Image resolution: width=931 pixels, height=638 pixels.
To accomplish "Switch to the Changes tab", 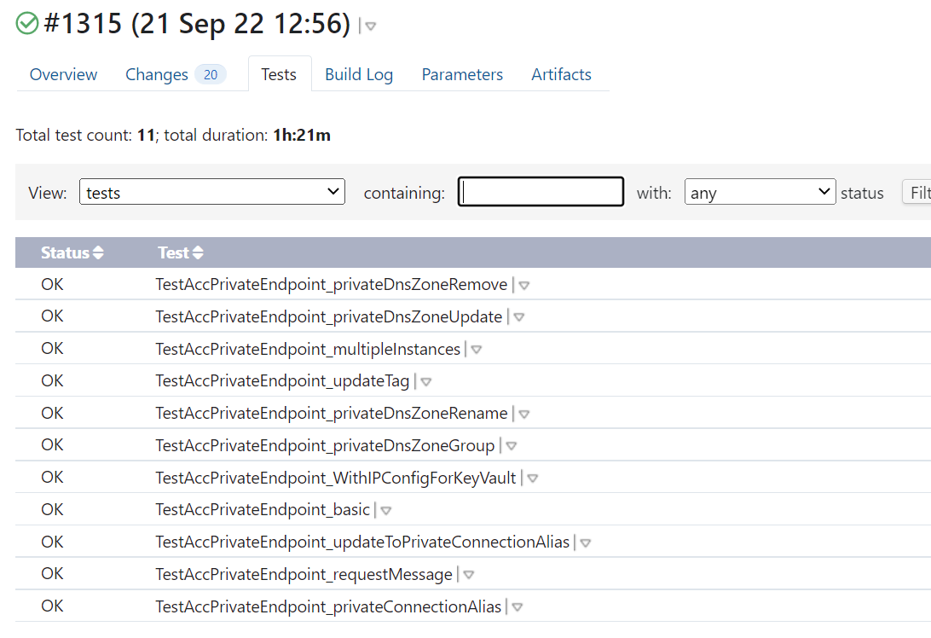I will 157,74.
